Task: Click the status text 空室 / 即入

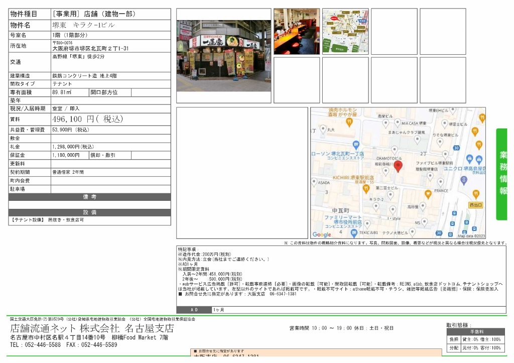Action: click(66, 108)
